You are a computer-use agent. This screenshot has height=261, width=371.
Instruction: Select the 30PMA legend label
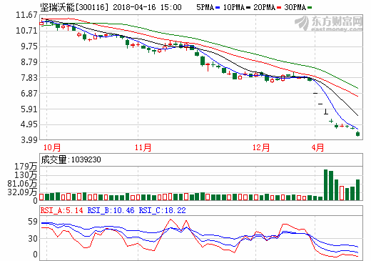click(295, 7)
